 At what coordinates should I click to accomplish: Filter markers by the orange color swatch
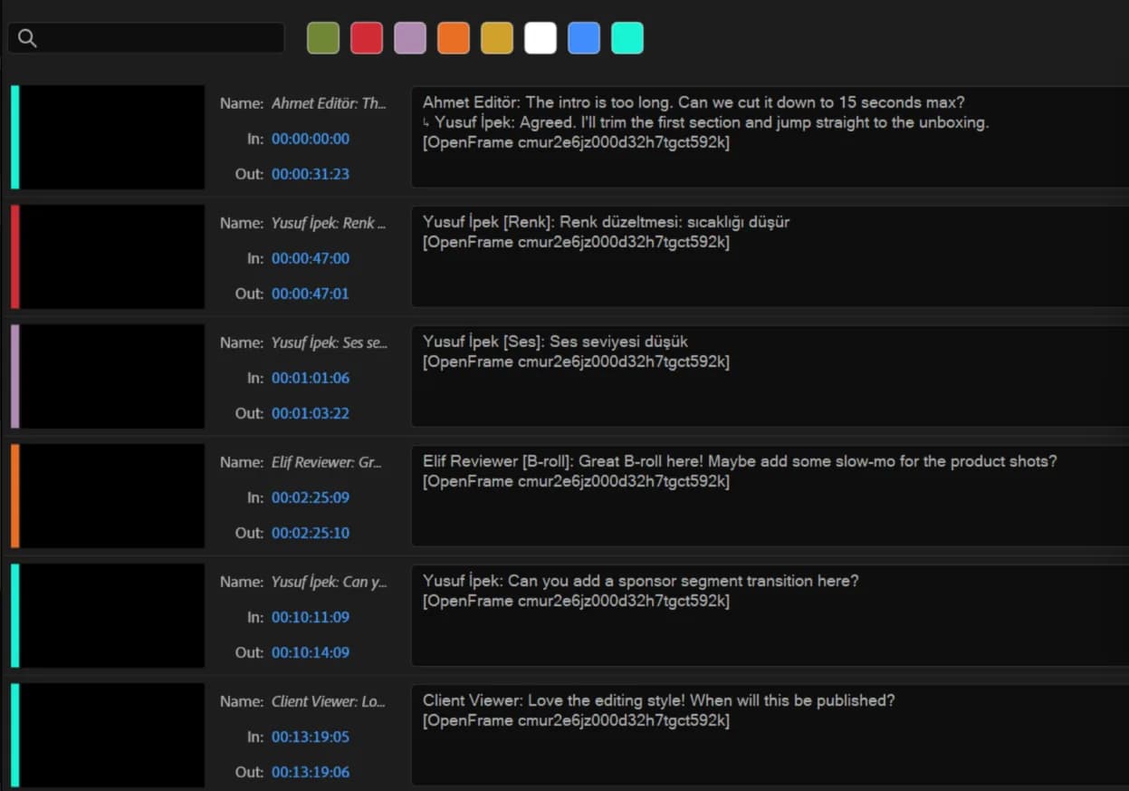[x=454, y=38]
